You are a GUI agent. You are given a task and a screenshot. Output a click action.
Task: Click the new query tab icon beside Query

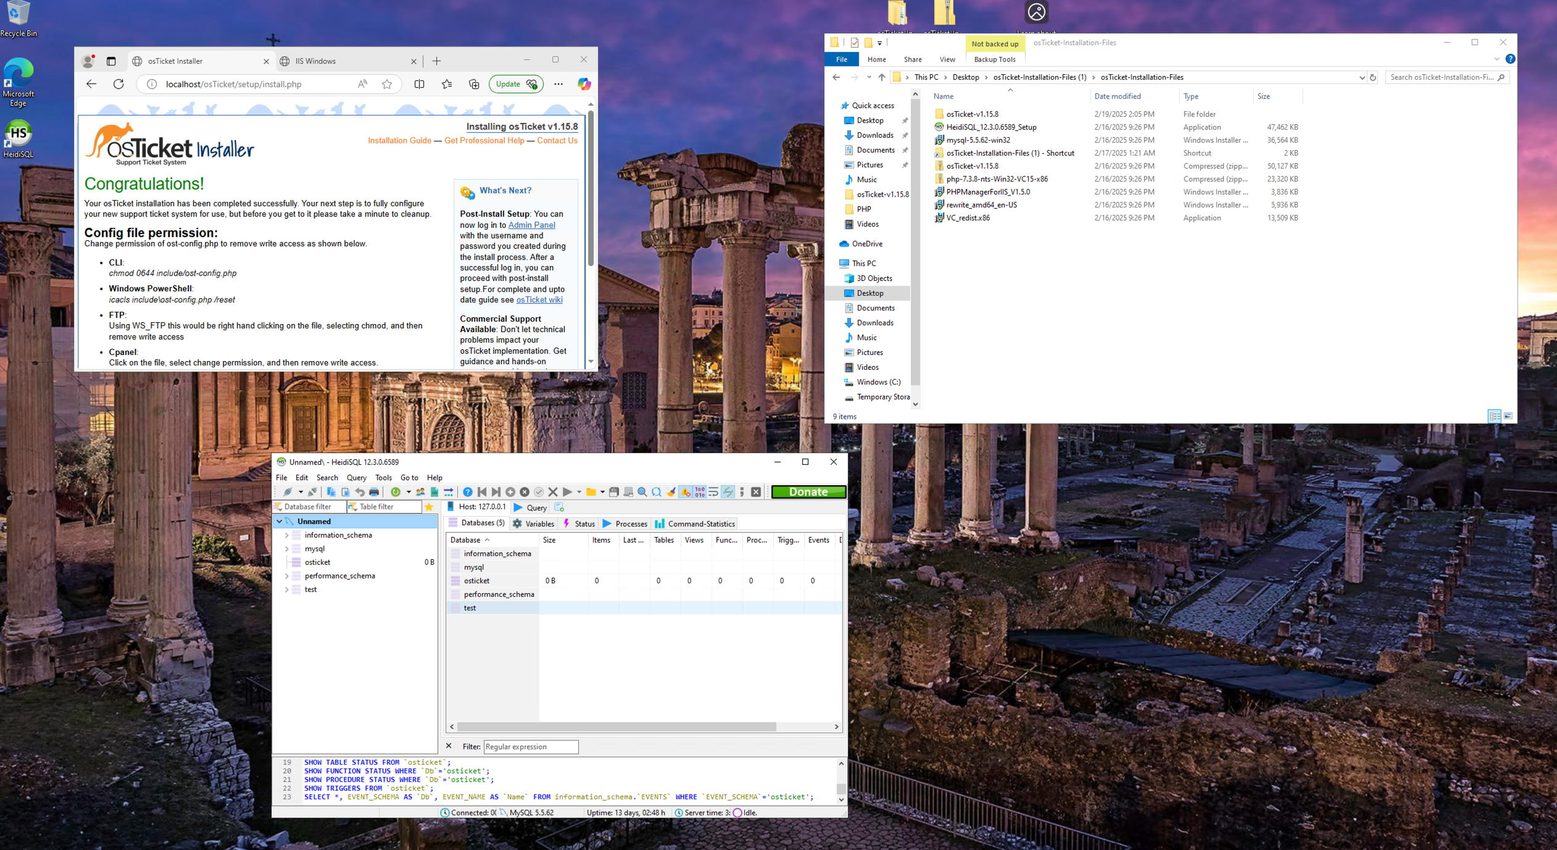(559, 507)
